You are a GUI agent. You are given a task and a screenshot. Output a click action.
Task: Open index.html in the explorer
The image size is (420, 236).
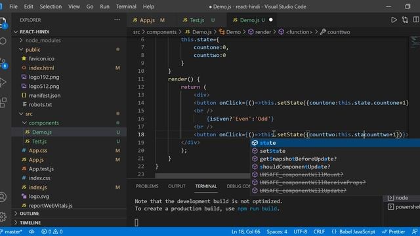tap(70, 68)
